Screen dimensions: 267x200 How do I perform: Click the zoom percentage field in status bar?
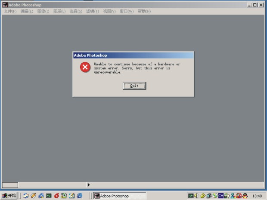pyautogui.click(x=10, y=185)
